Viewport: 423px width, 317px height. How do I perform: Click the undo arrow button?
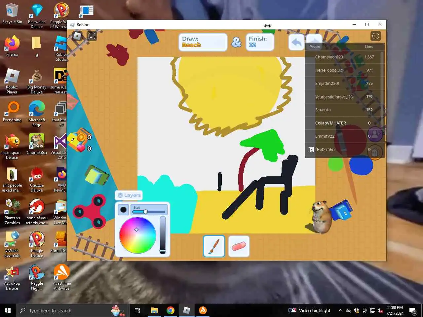coord(296,42)
